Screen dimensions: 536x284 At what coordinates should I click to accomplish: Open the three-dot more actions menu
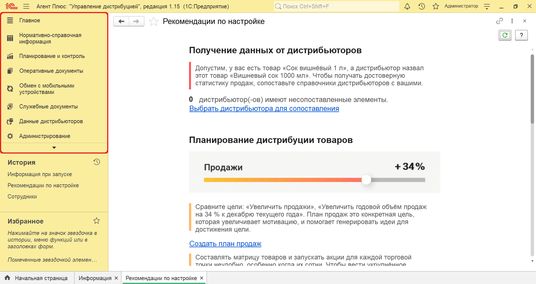coord(512,21)
